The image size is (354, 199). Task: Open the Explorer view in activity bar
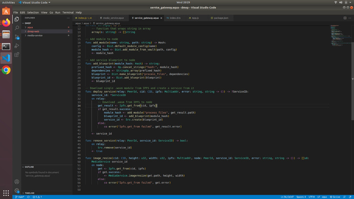(17, 19)
